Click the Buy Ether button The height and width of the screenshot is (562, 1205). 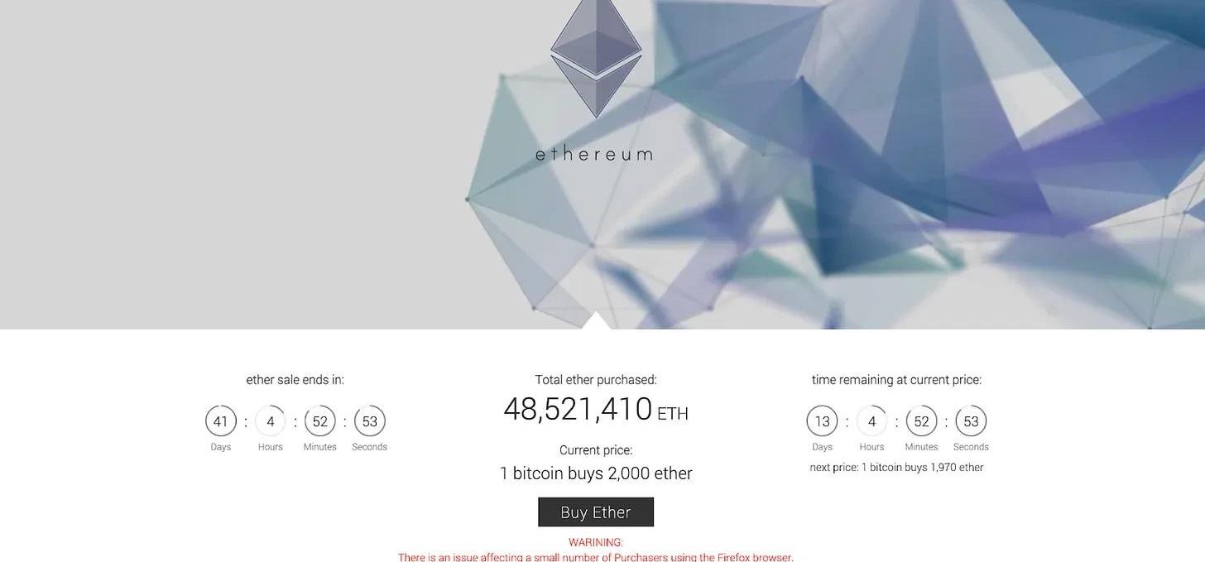tap(596, 512)
